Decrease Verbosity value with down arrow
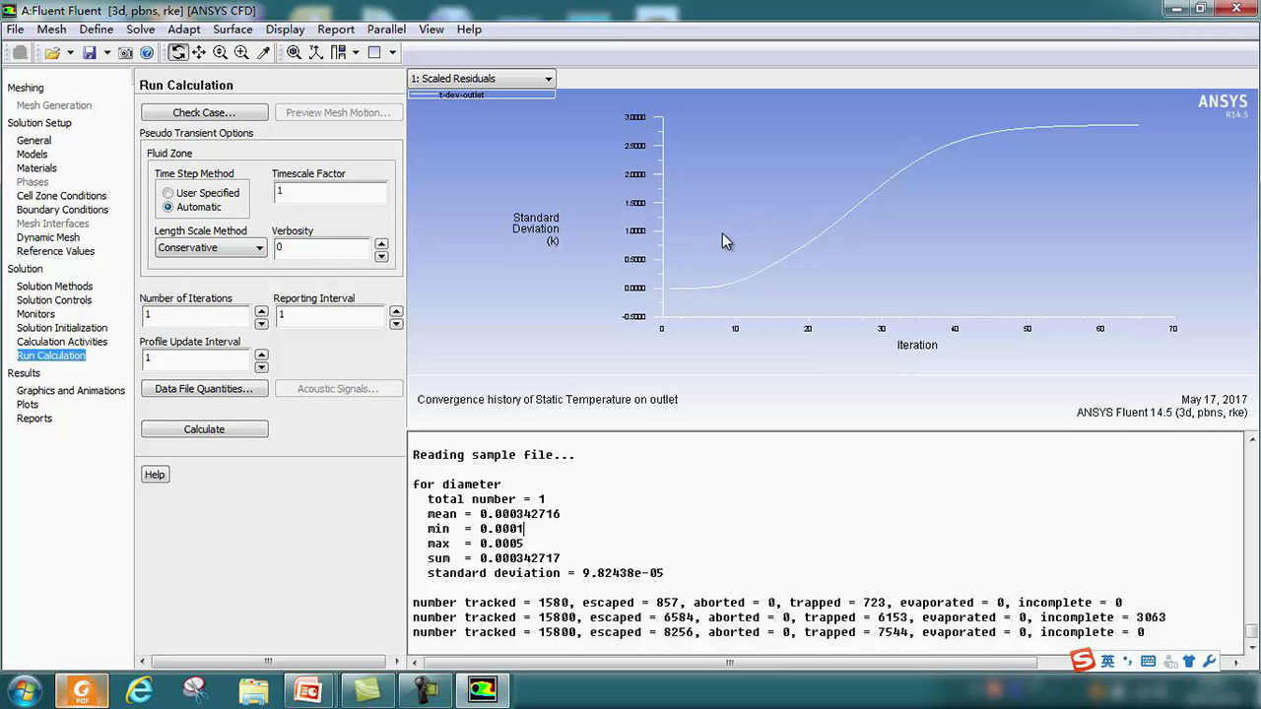This screenshot has width=1261, height=709. (x=381, y=256)
